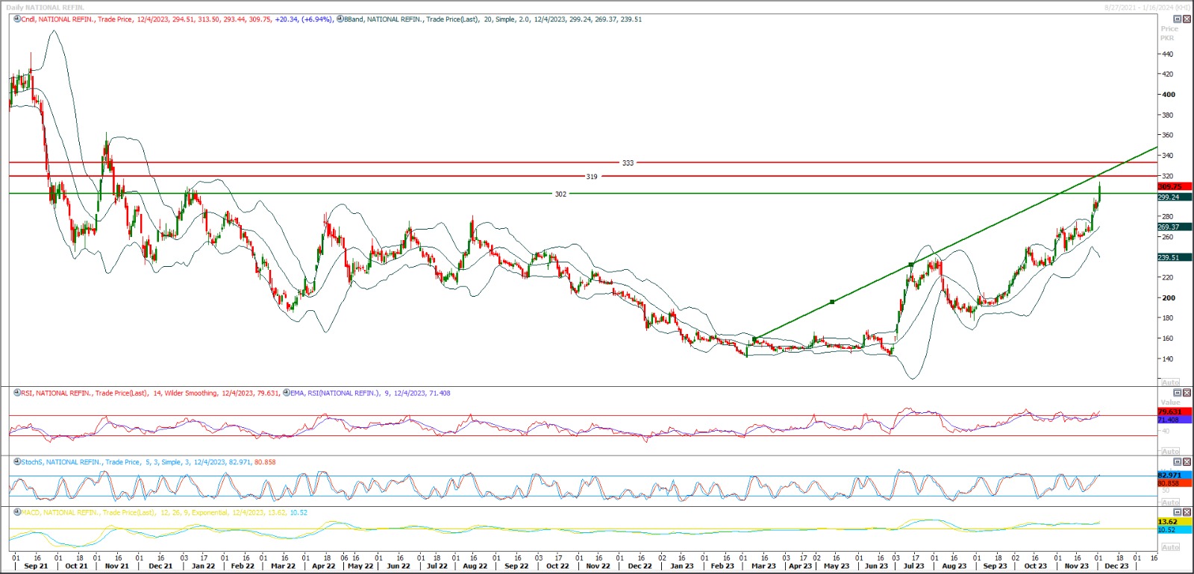This screenshot has height=574, width=1194.
Task: Click the Jan 23 label on the time axis
Action: click(681, 566)
